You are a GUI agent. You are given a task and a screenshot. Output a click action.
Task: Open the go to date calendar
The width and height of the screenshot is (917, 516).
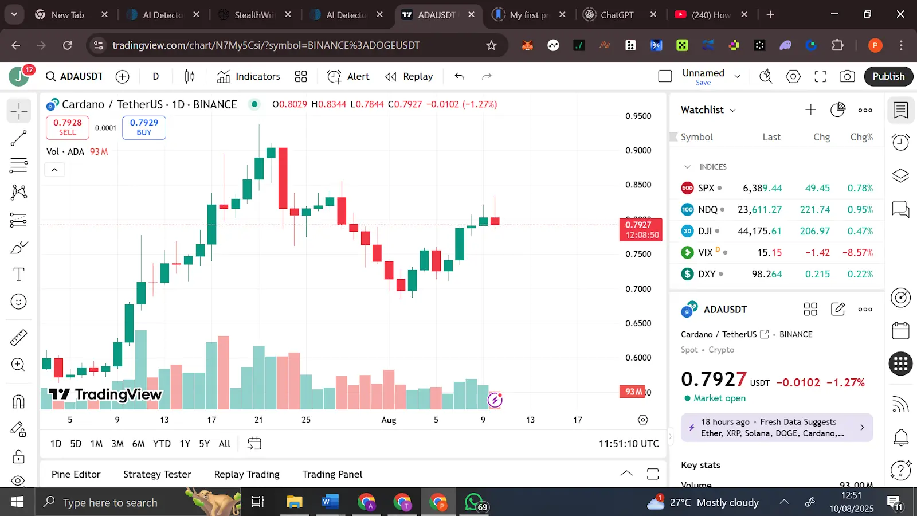tap(254, 444)
